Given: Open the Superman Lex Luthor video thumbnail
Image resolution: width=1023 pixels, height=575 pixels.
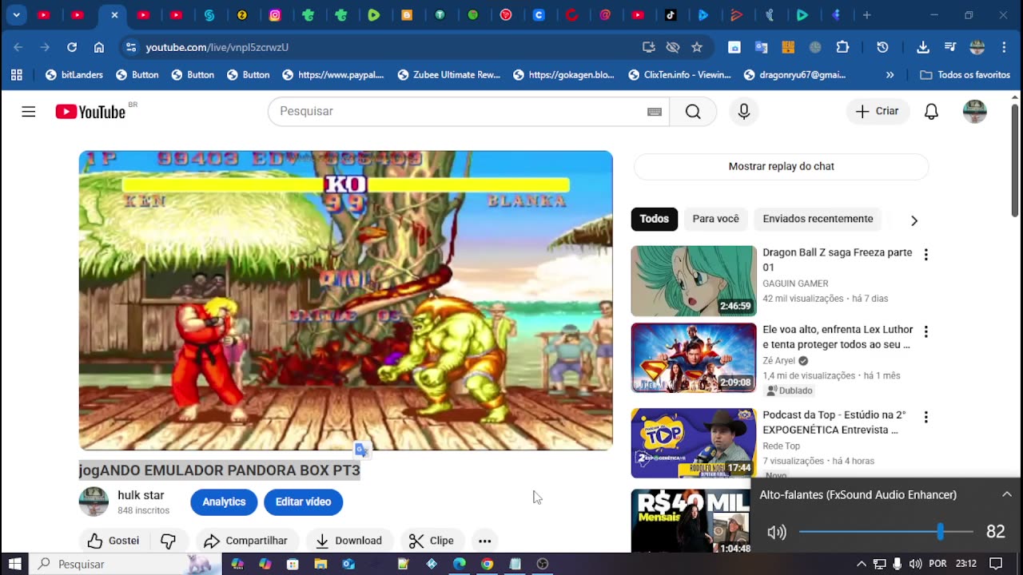Looking at the screenshot, I should (x=693, y=358).
